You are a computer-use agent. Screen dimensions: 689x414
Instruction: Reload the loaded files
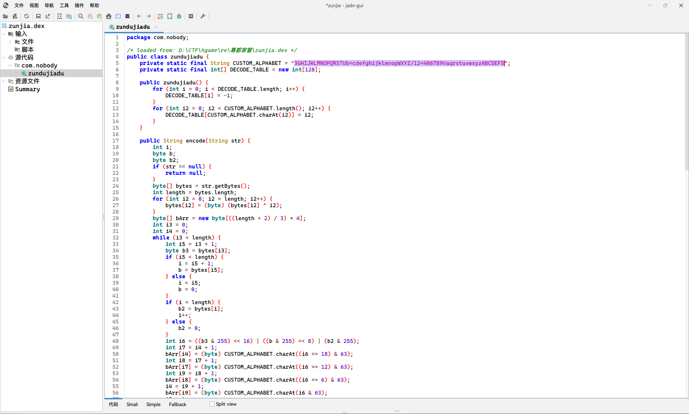tap(27, 16)
